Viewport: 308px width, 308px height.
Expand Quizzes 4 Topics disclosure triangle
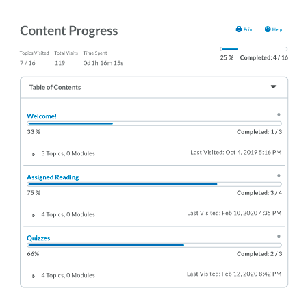(x=34, y=277)
